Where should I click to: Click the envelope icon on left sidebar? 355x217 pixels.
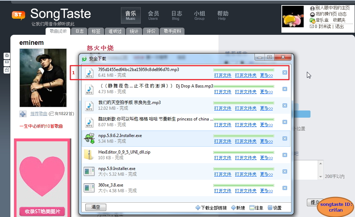pos(7,63)
